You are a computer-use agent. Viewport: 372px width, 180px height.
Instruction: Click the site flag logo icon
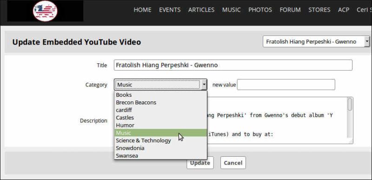click(x=45, y=11)
